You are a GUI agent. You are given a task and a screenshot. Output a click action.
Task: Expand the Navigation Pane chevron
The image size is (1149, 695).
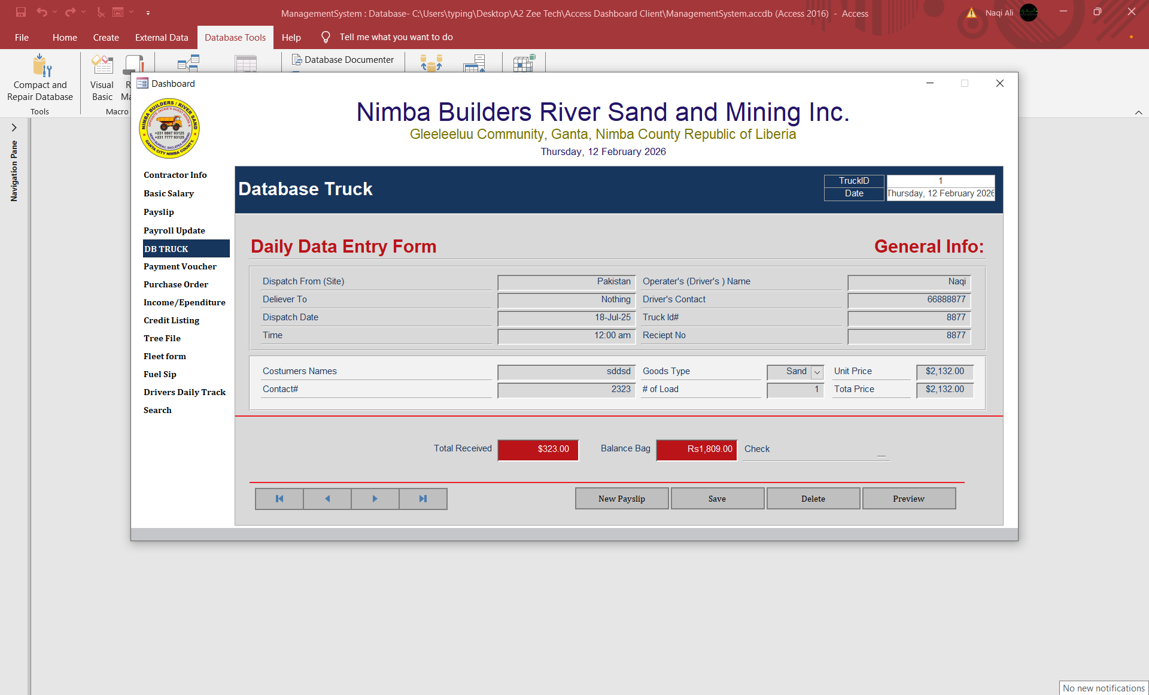coord(14,128)
